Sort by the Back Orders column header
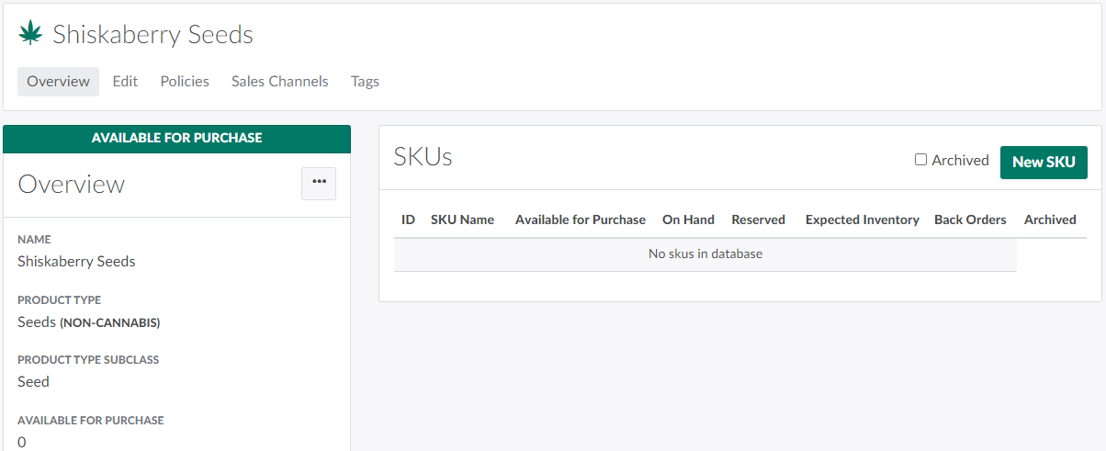The width and height of the screenshot is (1106, 451). pos(970,220)
